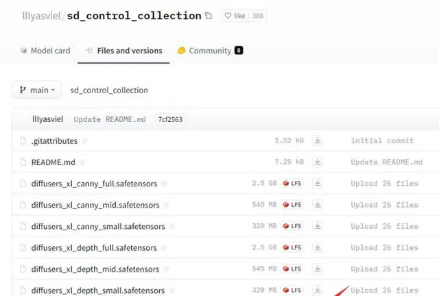Open Upload 26 files commit for canny_mid
The width and height of the screenshot is (439, 296).
(384, 205)
